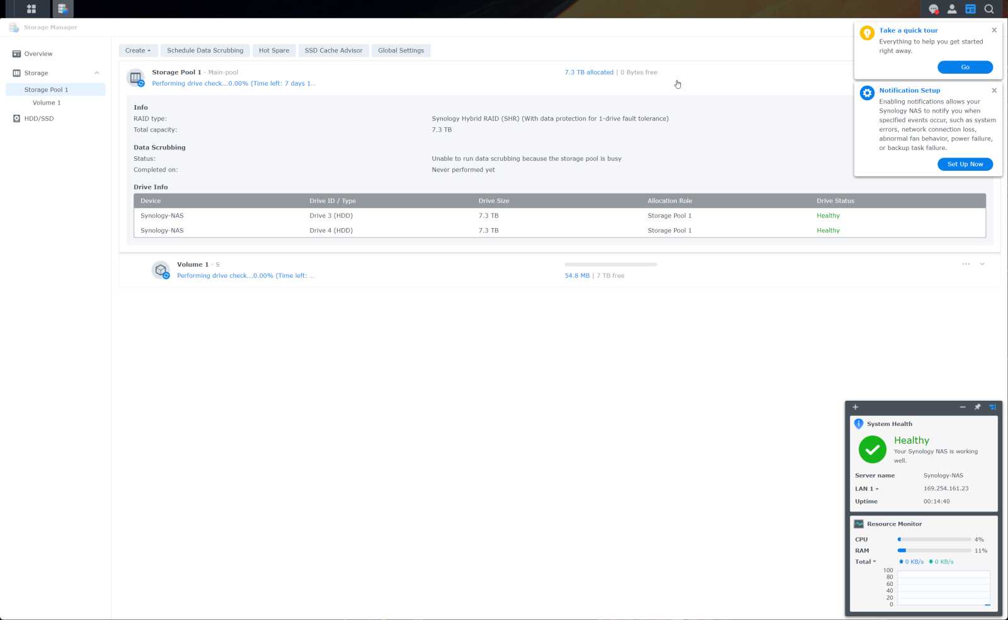Click the Device column header
This screenshot has width=1008, height=620.
point(218,201)
